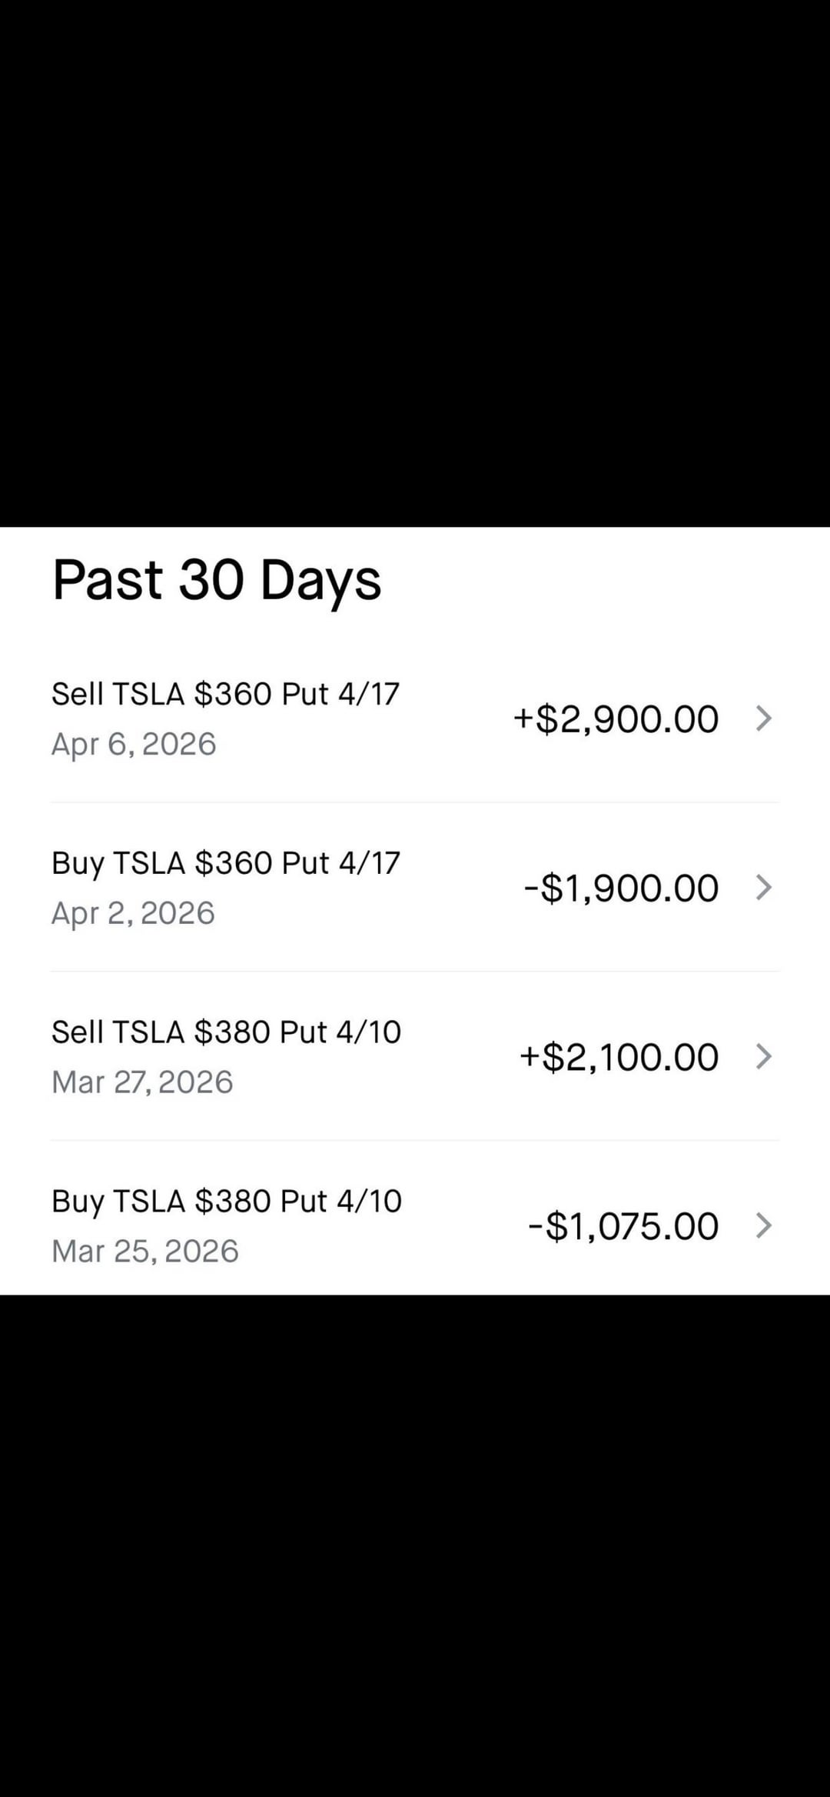Tap the Apr 6, 2026 date
Viewport: 830px width, 1797px height.
pyautogui.click(x=134, y=744)
